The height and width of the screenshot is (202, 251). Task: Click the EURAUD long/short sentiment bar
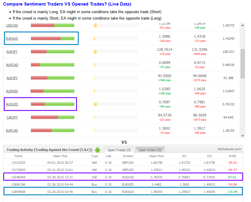coord(52,39)
